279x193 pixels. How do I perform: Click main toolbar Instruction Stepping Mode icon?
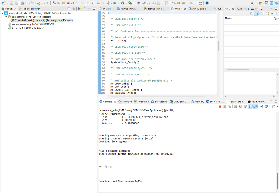tap(93, 3)
